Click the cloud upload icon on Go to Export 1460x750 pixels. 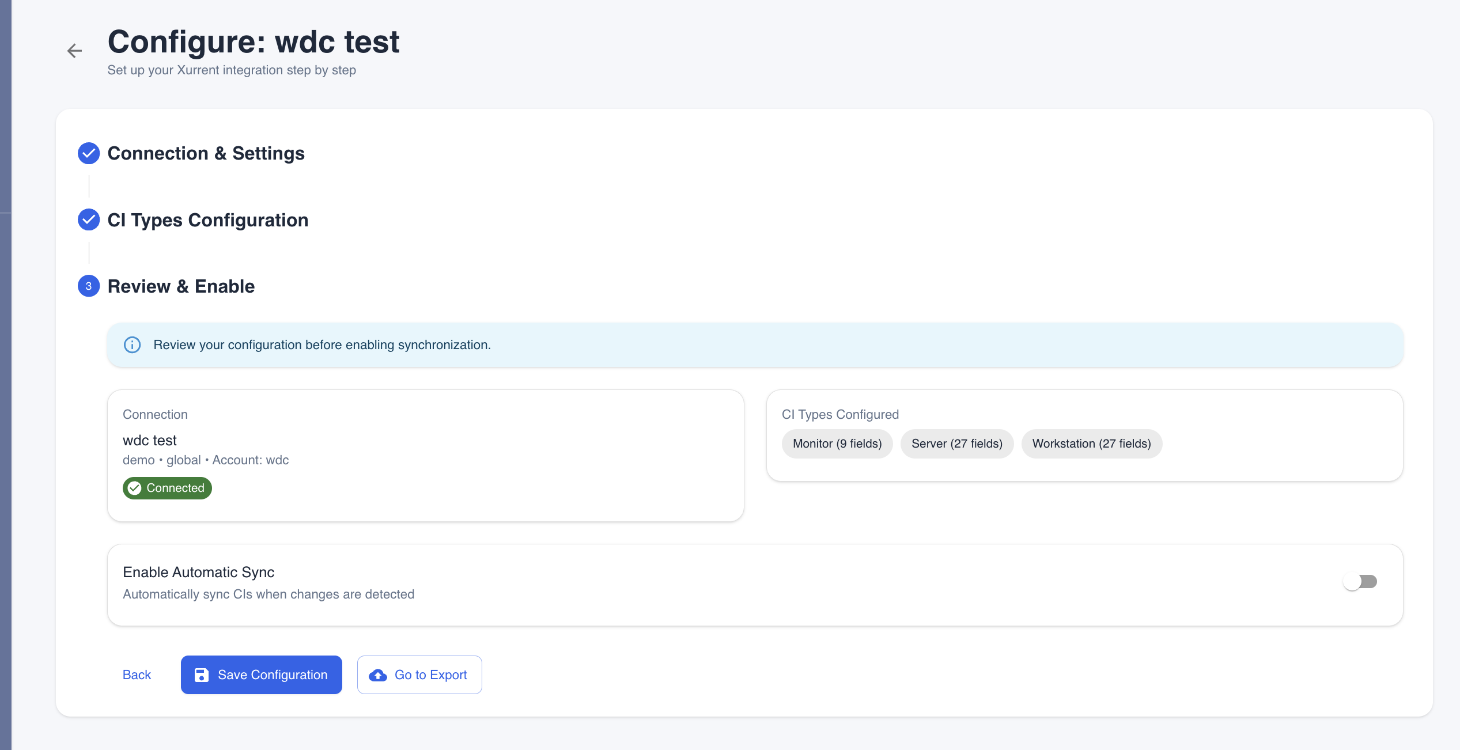(379, 675)
